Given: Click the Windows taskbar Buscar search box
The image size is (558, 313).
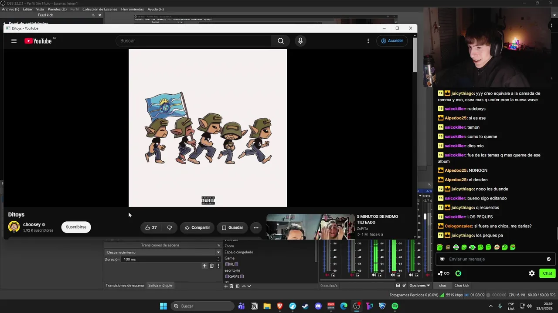Looking at the screenshot, I should point(202,306).
